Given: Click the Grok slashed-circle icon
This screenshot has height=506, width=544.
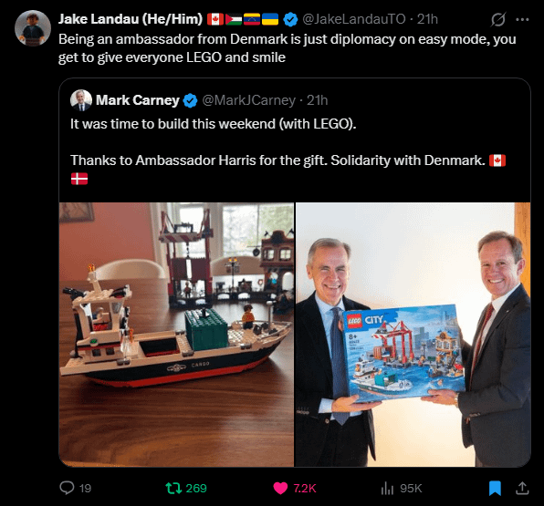Looking at the screenshot, I should tap(497, 19).
